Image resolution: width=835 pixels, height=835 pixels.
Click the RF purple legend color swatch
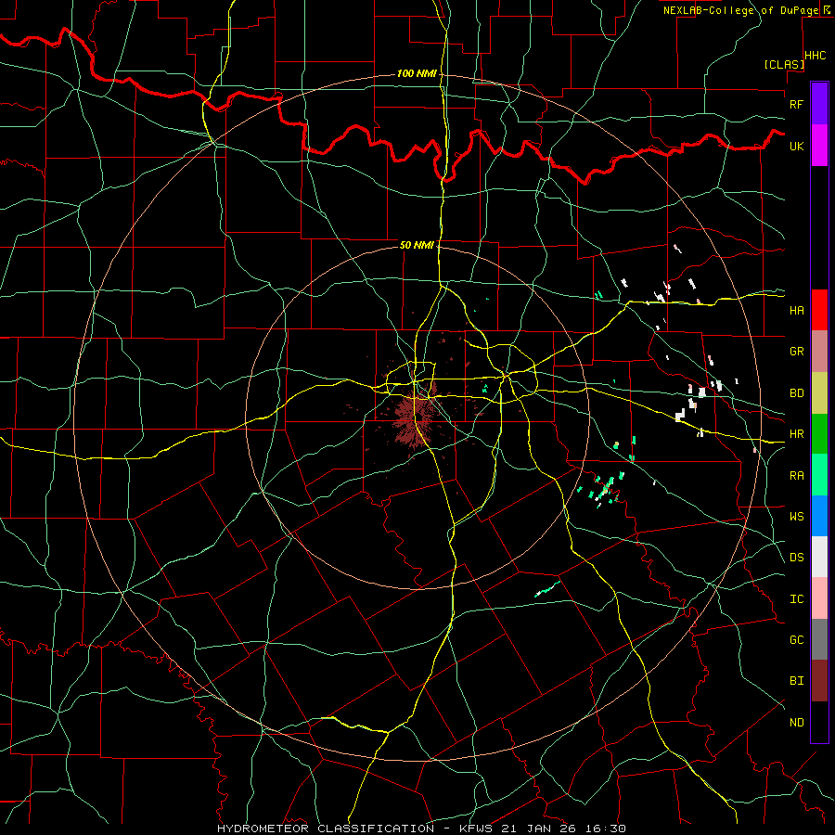click(819, 104)
